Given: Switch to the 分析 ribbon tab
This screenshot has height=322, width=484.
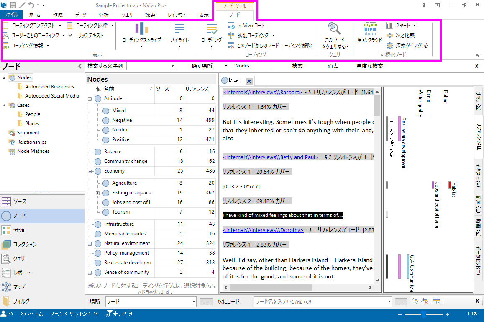Looking at the screenshot, I should pos(104,15).
